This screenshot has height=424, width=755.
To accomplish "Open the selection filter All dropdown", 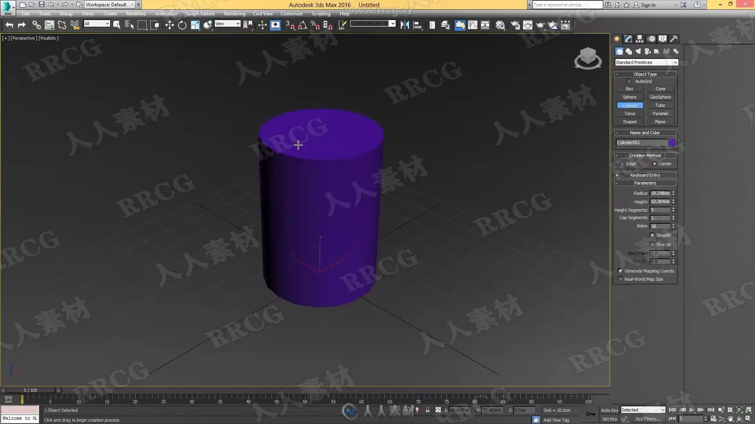I will pyautogui.click(x=97, y=24).
